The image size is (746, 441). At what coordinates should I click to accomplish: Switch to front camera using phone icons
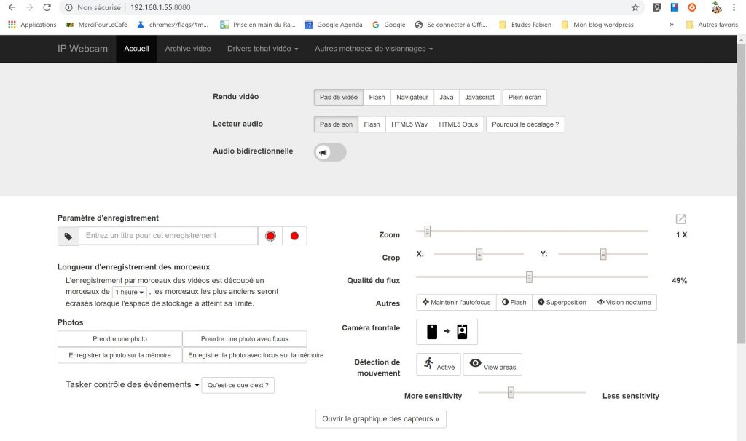coord(447,332)
